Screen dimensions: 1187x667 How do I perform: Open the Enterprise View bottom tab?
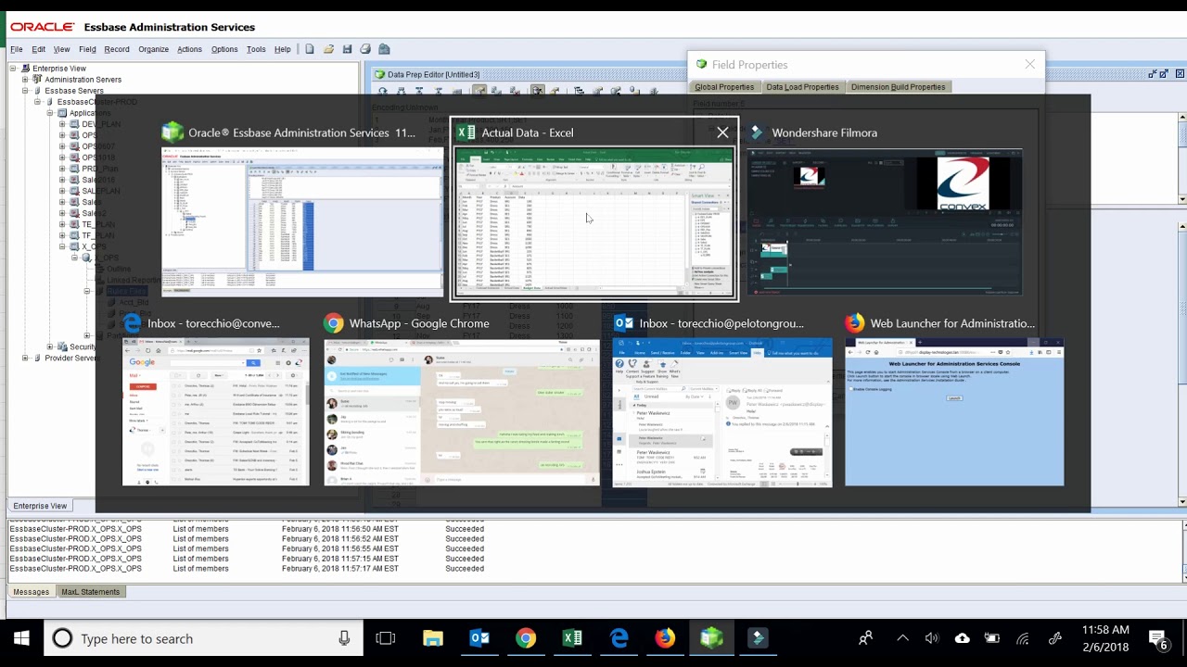(x=40, y=506)
